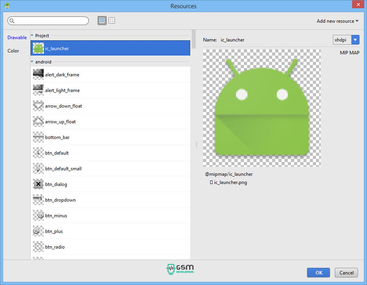Collapse the Project section
Screen dimensions: 367x285
pyautogui.click(x=32, y=36)
